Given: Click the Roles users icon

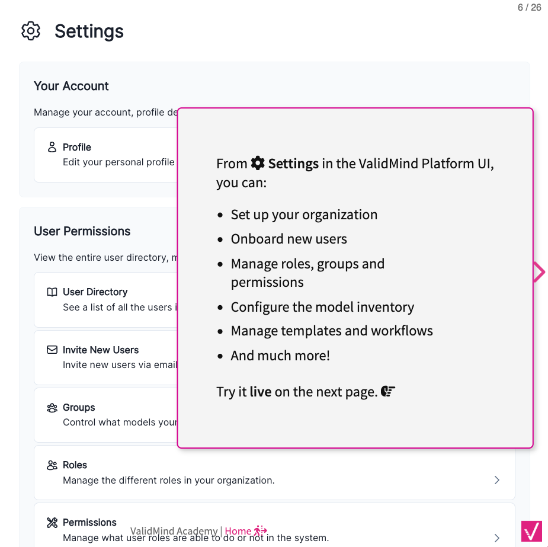Looking at the screenshot, I should tap(52, 465).
